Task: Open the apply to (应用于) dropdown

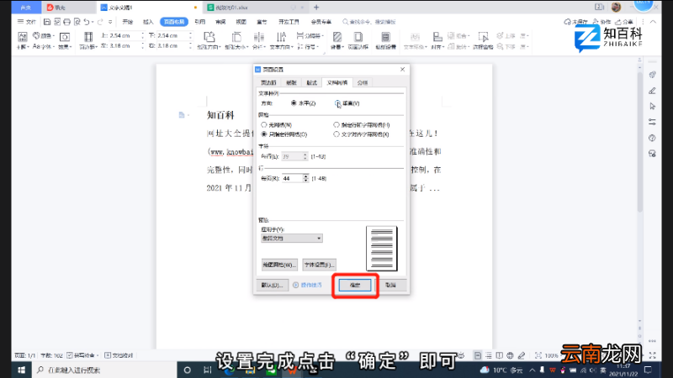Action: [x=292, y=239]
